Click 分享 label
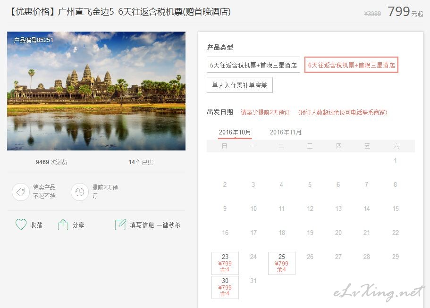 78,225
